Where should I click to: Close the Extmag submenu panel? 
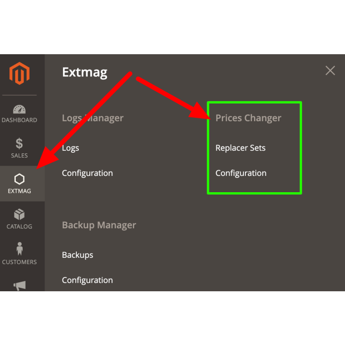click(x=330, y=70)
